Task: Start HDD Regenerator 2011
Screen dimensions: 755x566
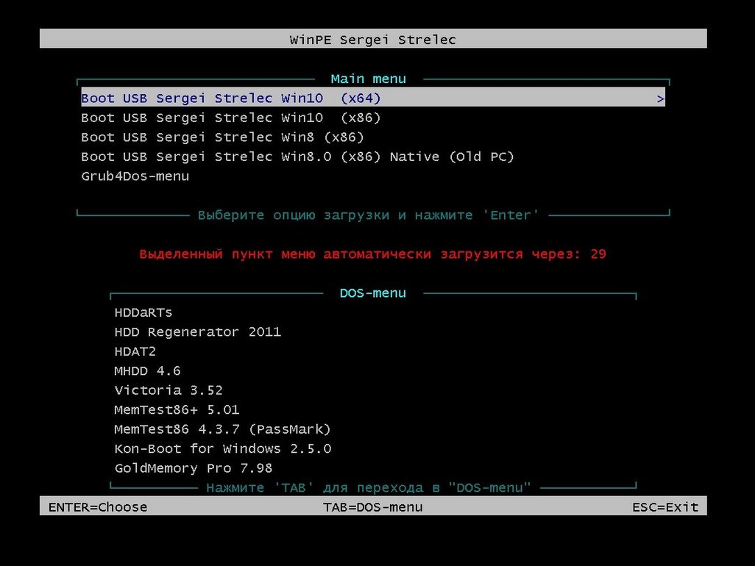Action: click(x=198, y=332)
